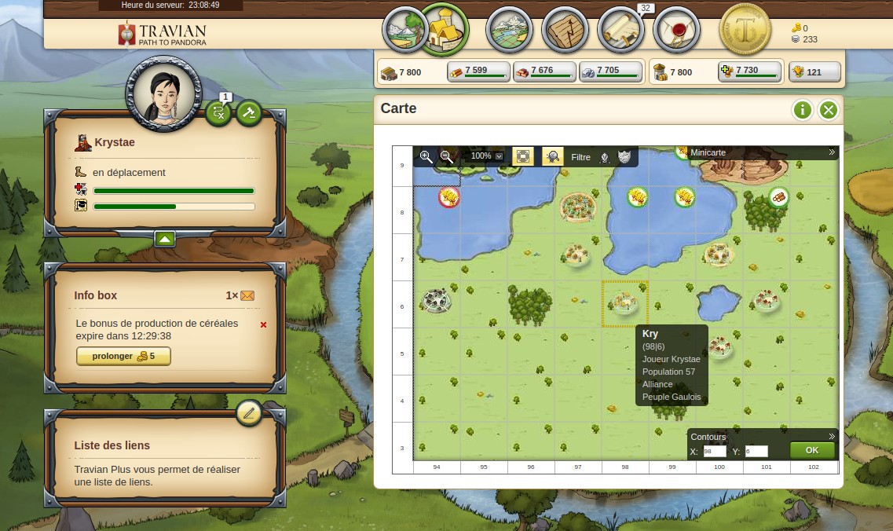
Task: Open the Info box message envelope
Action: coord(247,295)
